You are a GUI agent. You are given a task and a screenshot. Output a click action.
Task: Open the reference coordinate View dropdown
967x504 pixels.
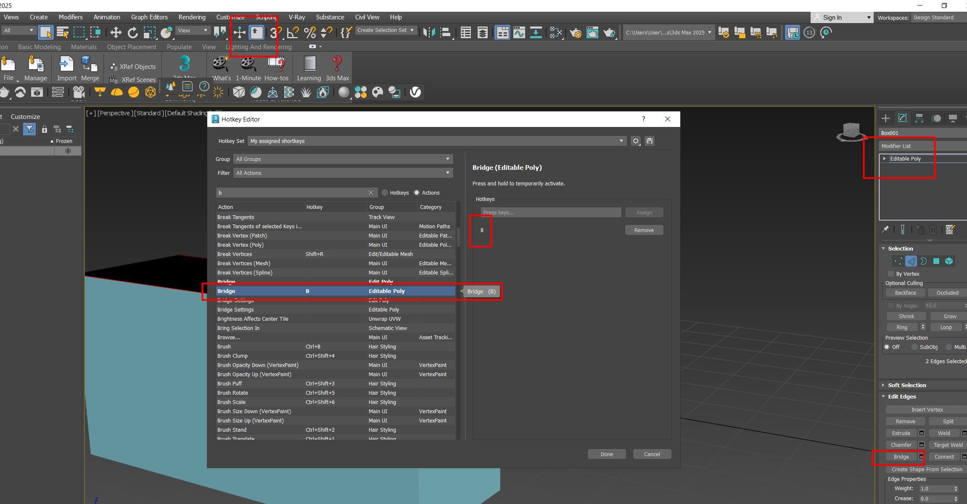[x=193, y=30]
